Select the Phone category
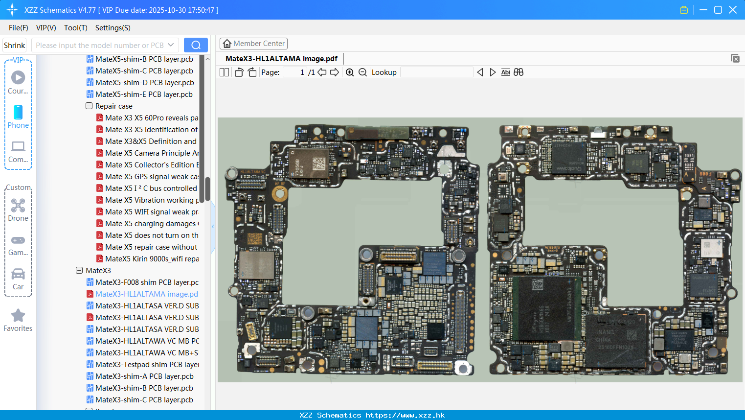This screenshot has width=745, height=420. click(x=18, y=117)
